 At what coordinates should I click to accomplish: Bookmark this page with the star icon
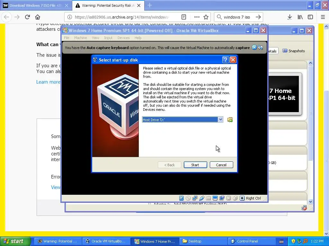pyautogui.click(x=206, y=17)
